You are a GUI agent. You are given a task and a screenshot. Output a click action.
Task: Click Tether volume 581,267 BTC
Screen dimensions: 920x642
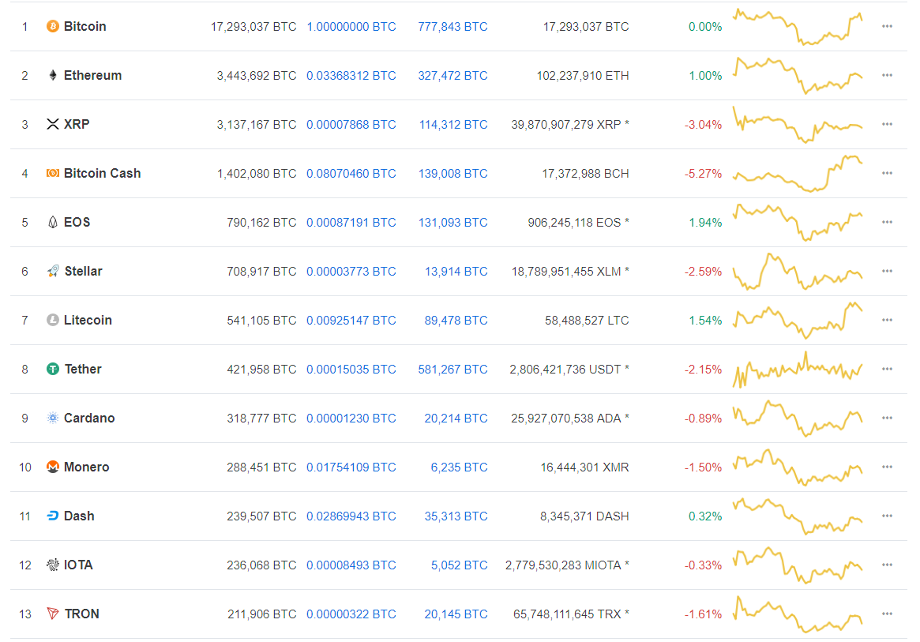point(452,370)
